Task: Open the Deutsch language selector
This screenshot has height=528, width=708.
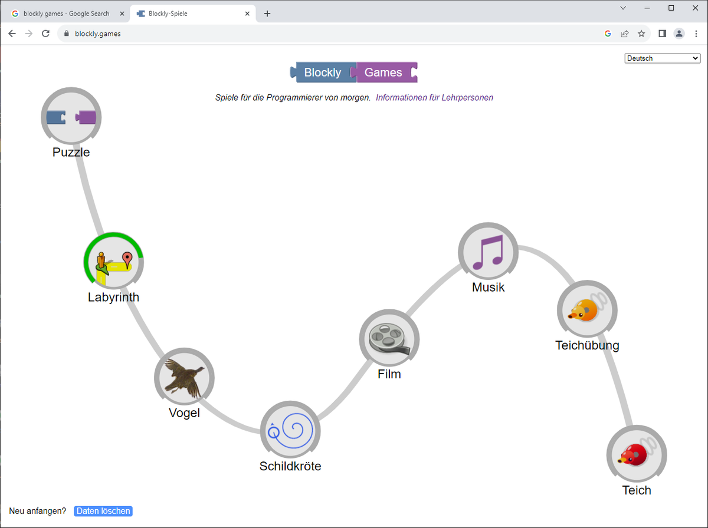Action: click(x=662, y=58)
